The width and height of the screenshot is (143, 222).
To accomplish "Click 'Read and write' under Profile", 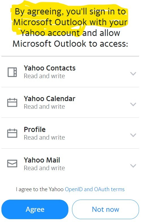I will [44, 138].
